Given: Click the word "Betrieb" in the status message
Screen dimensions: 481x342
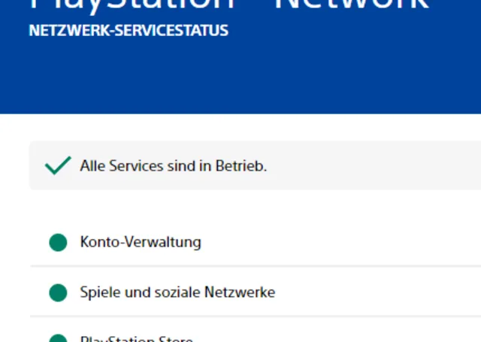Looking at the screenshot, I should pos(240,165).
